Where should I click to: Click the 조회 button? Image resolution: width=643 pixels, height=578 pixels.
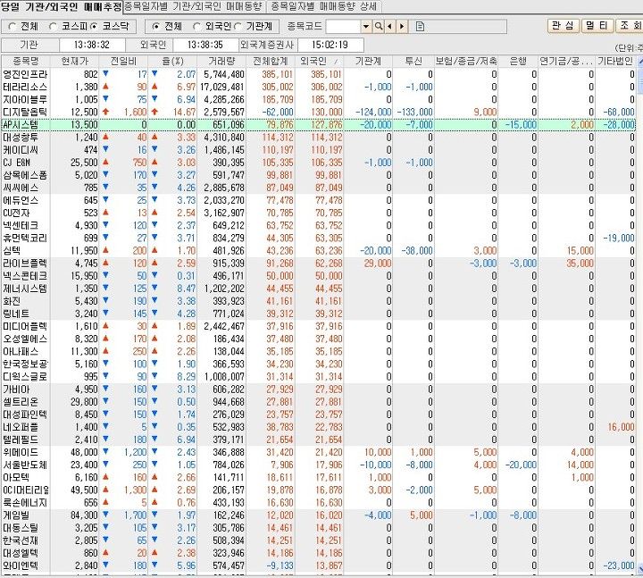[630, 25]
